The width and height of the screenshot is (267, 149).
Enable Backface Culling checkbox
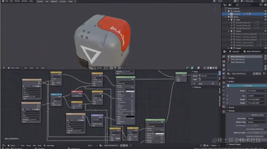coord(265,115)
